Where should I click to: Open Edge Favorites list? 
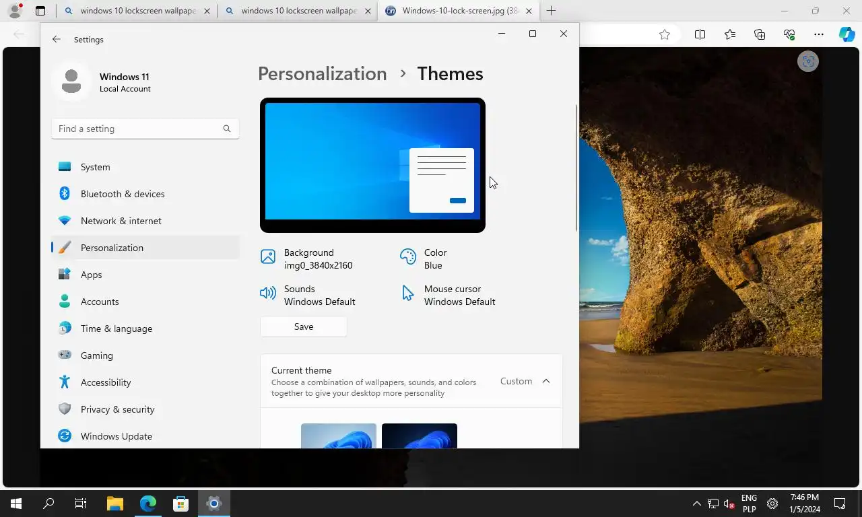(x=730, y=35)
